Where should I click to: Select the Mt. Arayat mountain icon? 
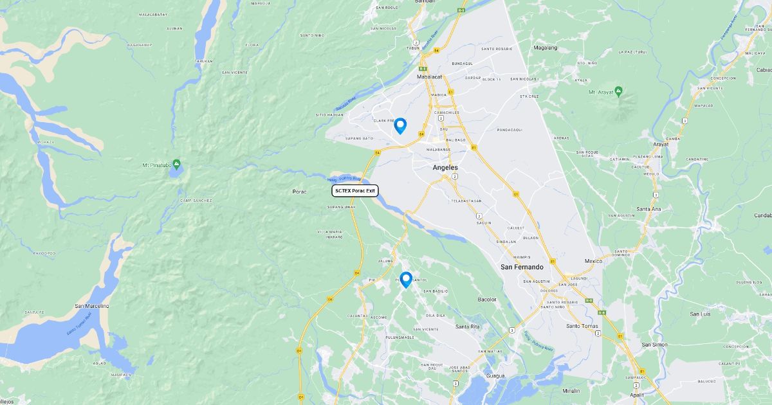tap(618, 91)
